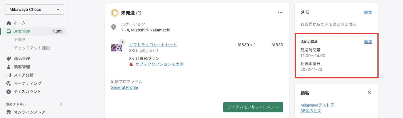403x118 pixels.
Task: Open the three-dot menu on unfulfilled card
Action: click(x=280, y=12)
